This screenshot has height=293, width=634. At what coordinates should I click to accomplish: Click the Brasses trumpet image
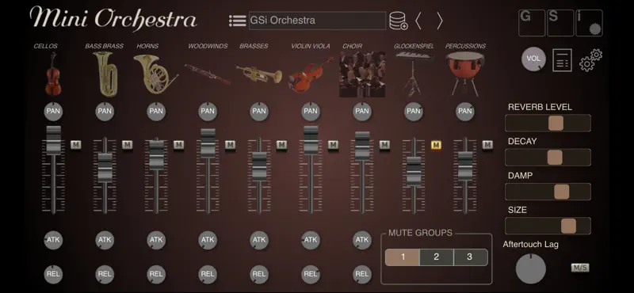(x=259, y=74)
